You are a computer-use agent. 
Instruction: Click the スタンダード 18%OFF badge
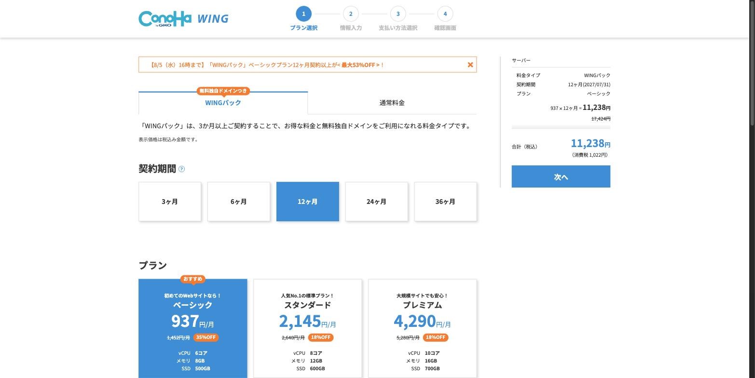click(321, 337)
